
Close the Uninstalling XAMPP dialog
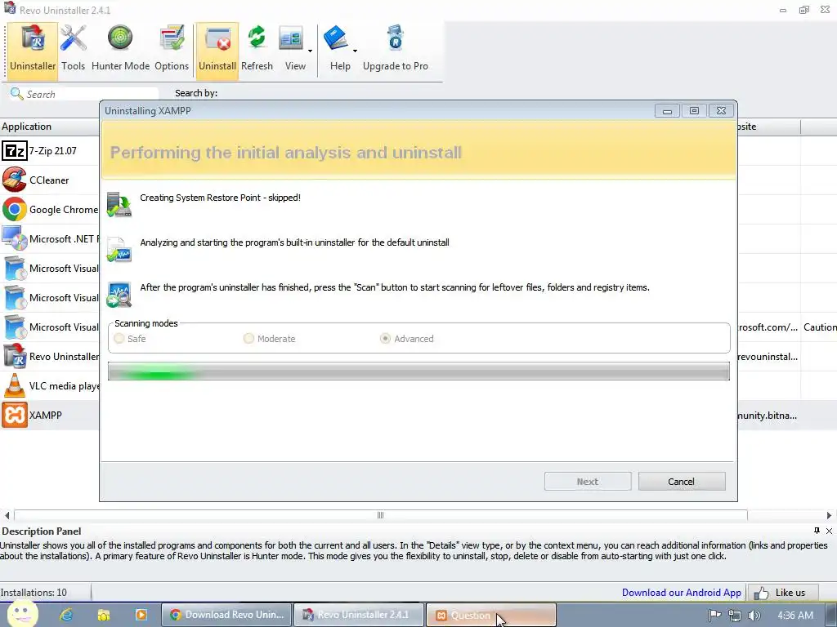coord(721,111)
